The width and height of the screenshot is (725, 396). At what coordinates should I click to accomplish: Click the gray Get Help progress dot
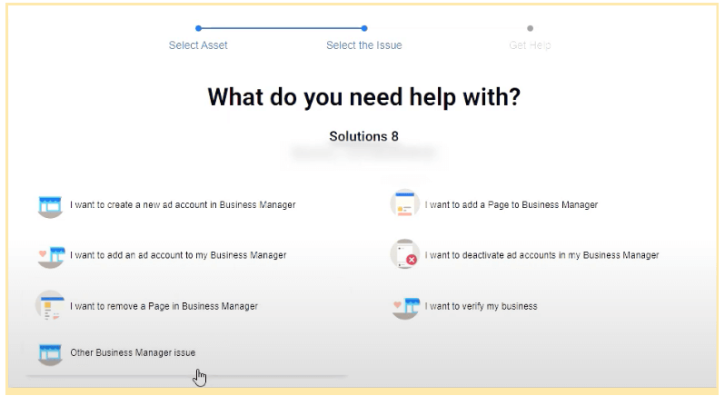[531, 28]
